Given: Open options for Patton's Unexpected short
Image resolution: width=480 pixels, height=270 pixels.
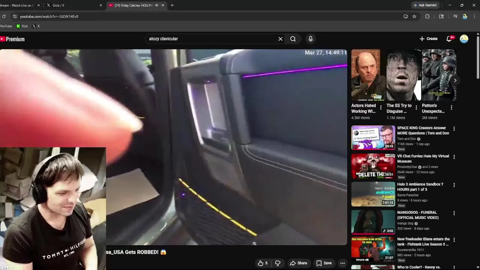Looking at the screenshot, I should pyautogui.click(x=451, y=108).
